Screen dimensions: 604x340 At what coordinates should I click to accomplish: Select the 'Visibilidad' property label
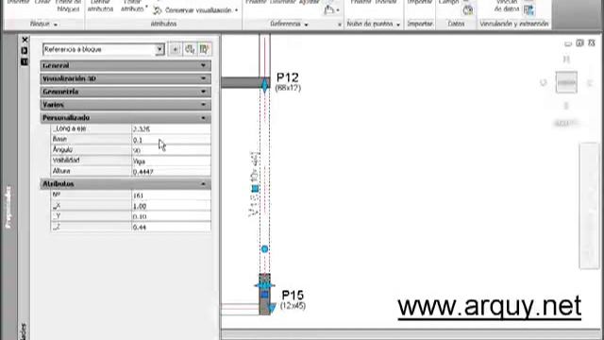[66, 160]
